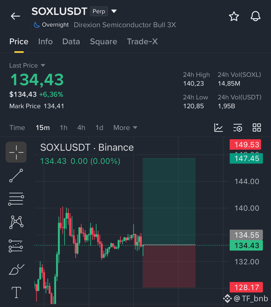Open the chart indicators line-graph icon
This screenshot has width=271, height=307.
(219, 128)
